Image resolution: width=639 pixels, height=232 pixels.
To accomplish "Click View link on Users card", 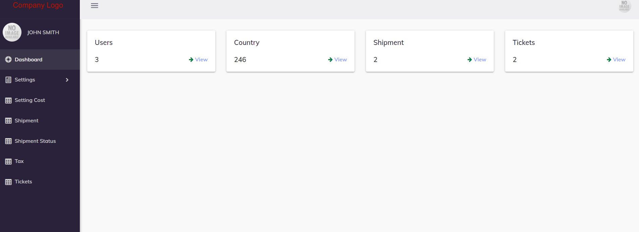I will pyautogui.click(x=201, y=60).
